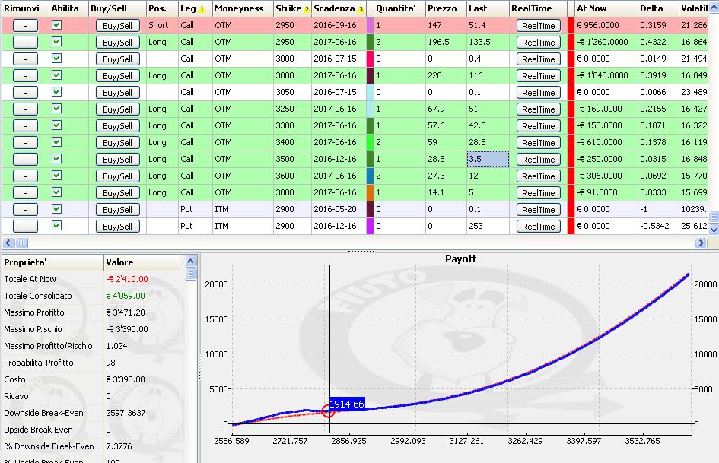Click Buy/Sell for Long Call 3400
The width and height of the screenshot is (719, 463).
tap(117, 143)
